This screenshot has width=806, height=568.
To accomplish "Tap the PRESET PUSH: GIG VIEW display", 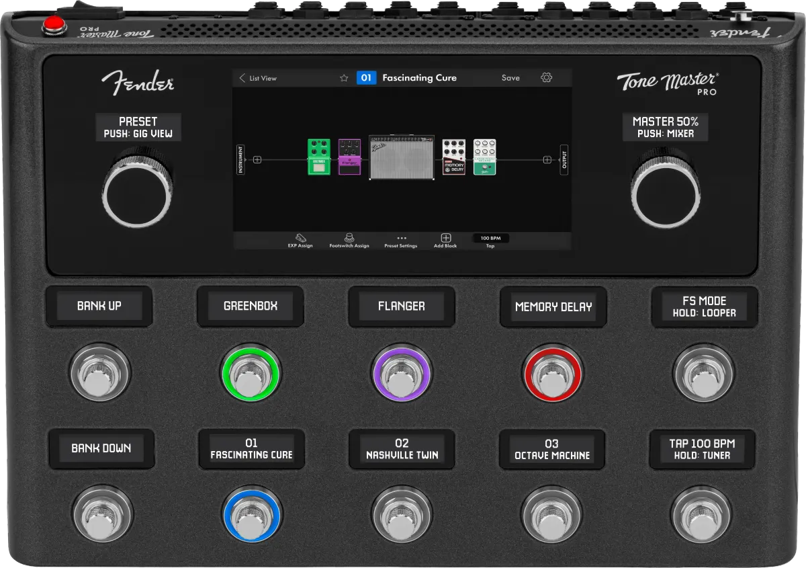I will click(138, 127).
